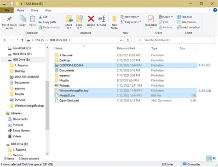Go forward with the right arrow

pos(12,40)
